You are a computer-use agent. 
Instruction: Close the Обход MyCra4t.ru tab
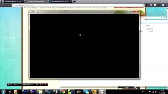click(x=23, y=2)
